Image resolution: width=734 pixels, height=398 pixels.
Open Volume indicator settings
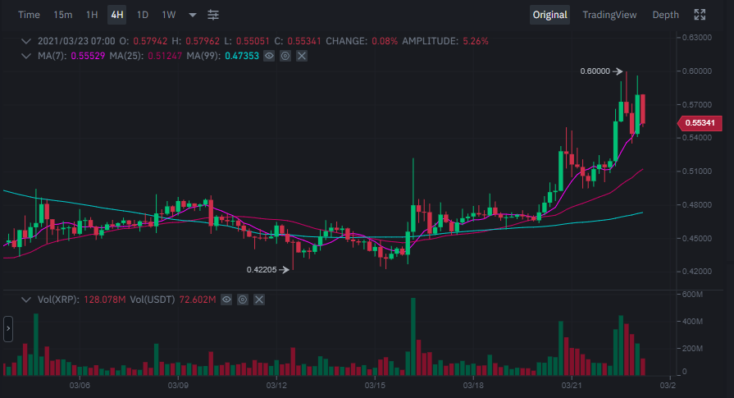click(x=243, y=300)
